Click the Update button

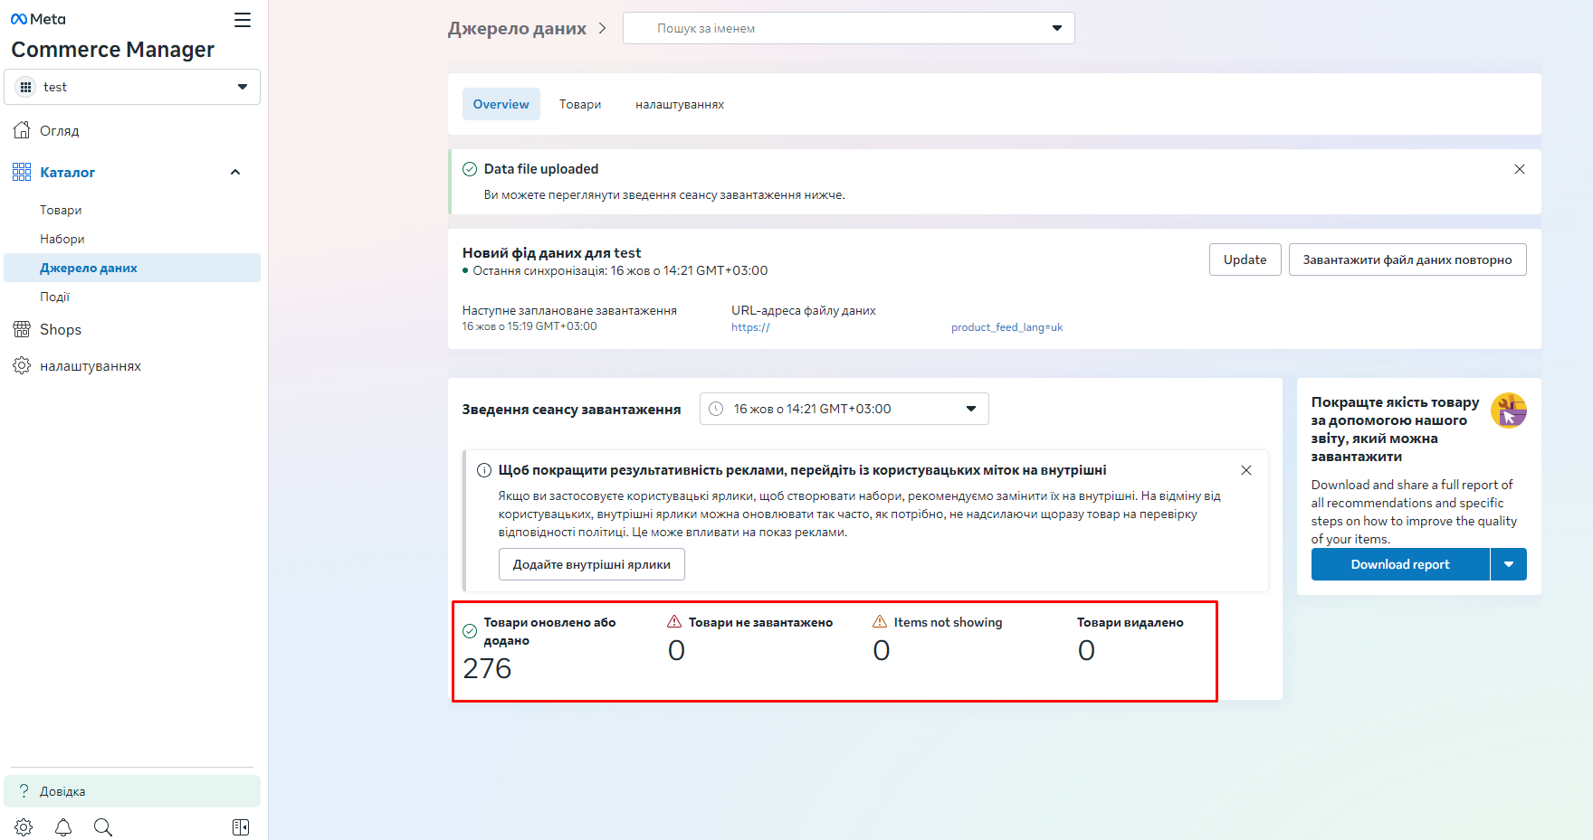click(x=1245, y=260)
